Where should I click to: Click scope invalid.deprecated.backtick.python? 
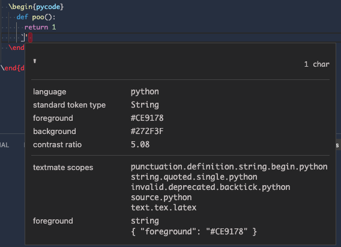210,187
